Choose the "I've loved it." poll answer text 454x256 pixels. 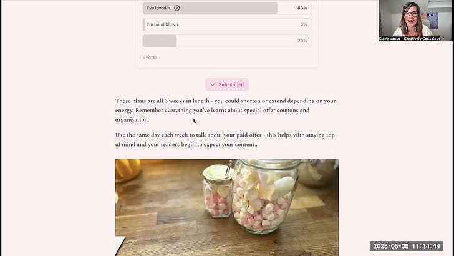pos(158,8)
